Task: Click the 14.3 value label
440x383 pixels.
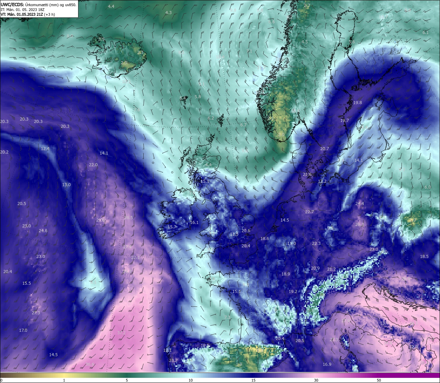Action: click(x=350, y=310)
